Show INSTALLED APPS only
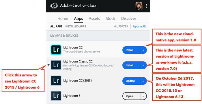The width and height of the screenshot is (202, 104). (x=75, y=27)
